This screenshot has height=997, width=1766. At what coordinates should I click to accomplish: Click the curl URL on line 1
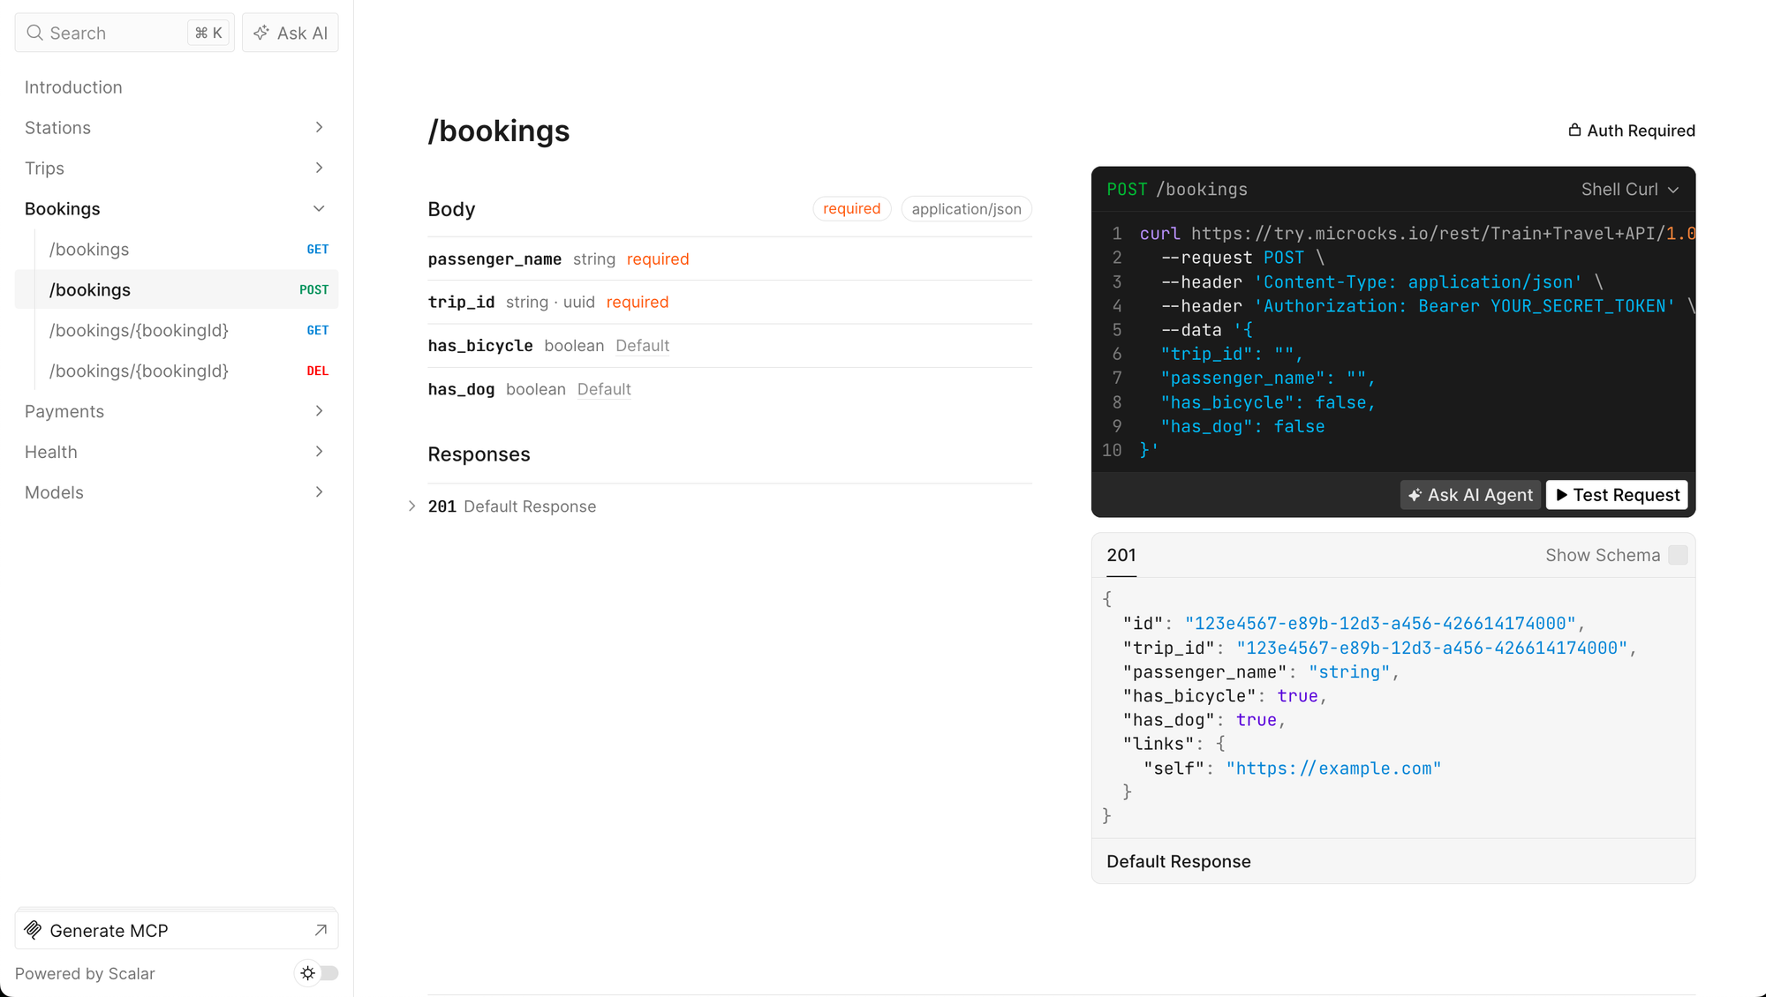pyautogui.click(x=1443, y=234)
